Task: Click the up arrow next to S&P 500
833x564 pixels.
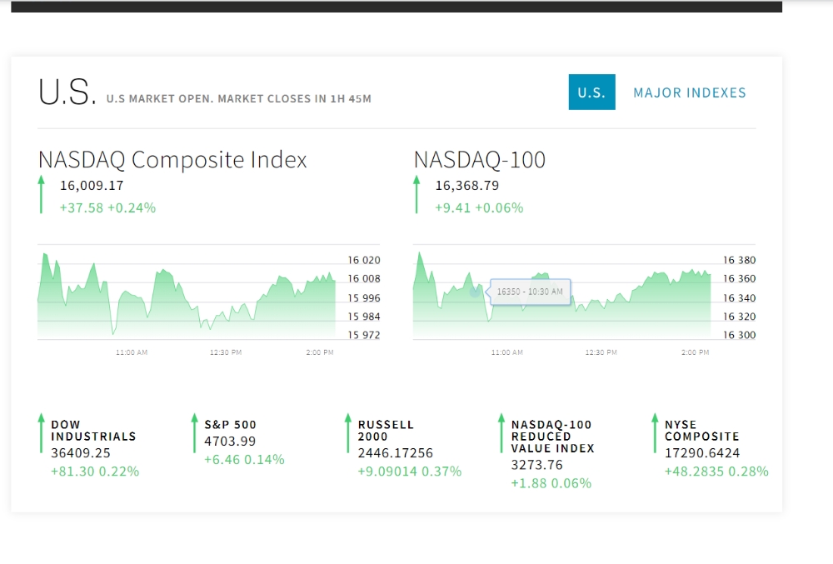Action: pyautogui.click(x=194, y=433)
